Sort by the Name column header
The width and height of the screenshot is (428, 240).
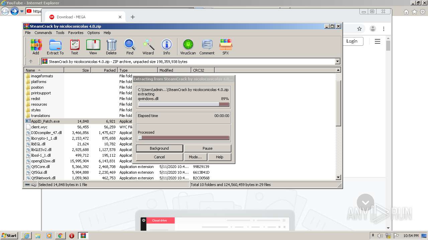(44, 70)
